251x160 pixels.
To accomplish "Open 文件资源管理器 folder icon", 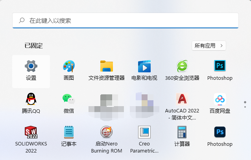I will 107,70.
